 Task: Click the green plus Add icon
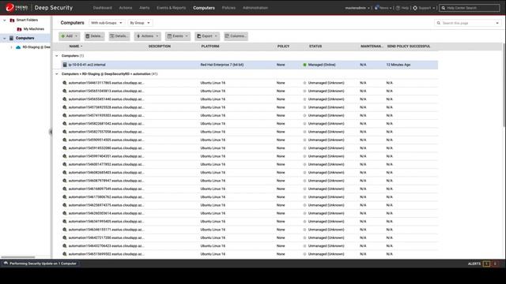click(x=63, y=36)
